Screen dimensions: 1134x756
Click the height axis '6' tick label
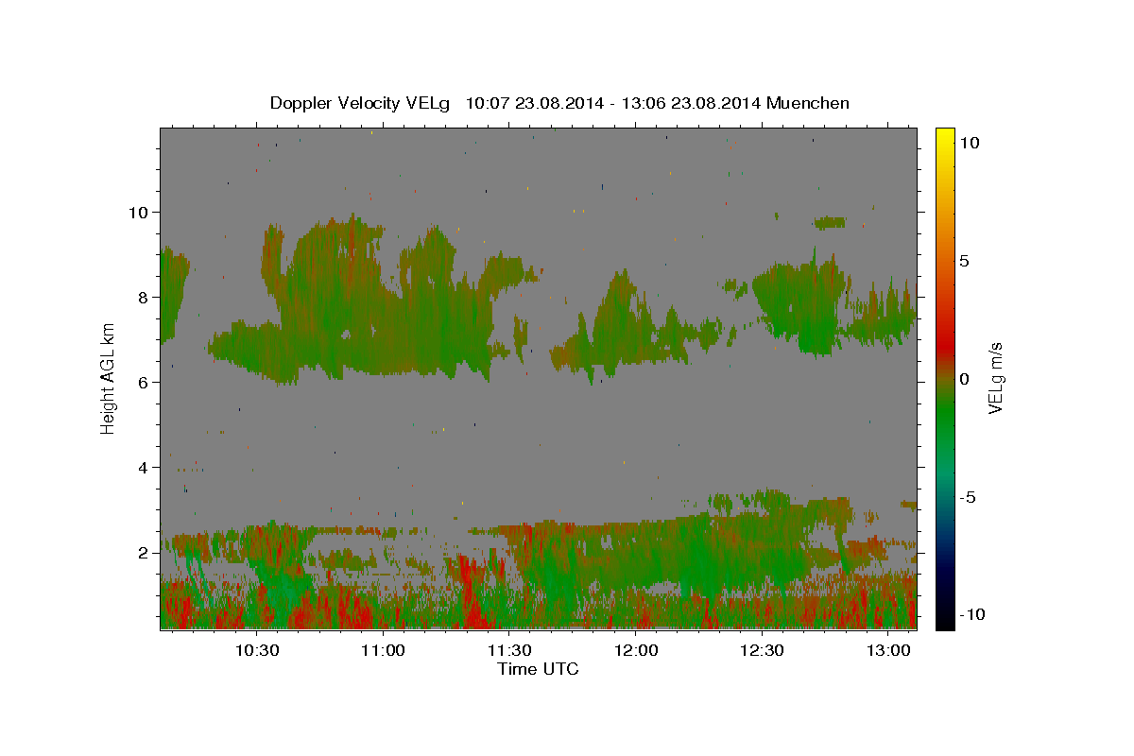(144, 382)
